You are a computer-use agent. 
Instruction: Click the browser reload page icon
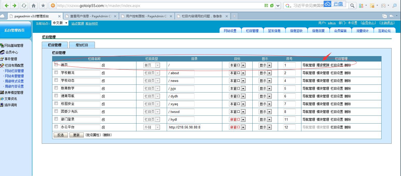(x=24, y=5)
